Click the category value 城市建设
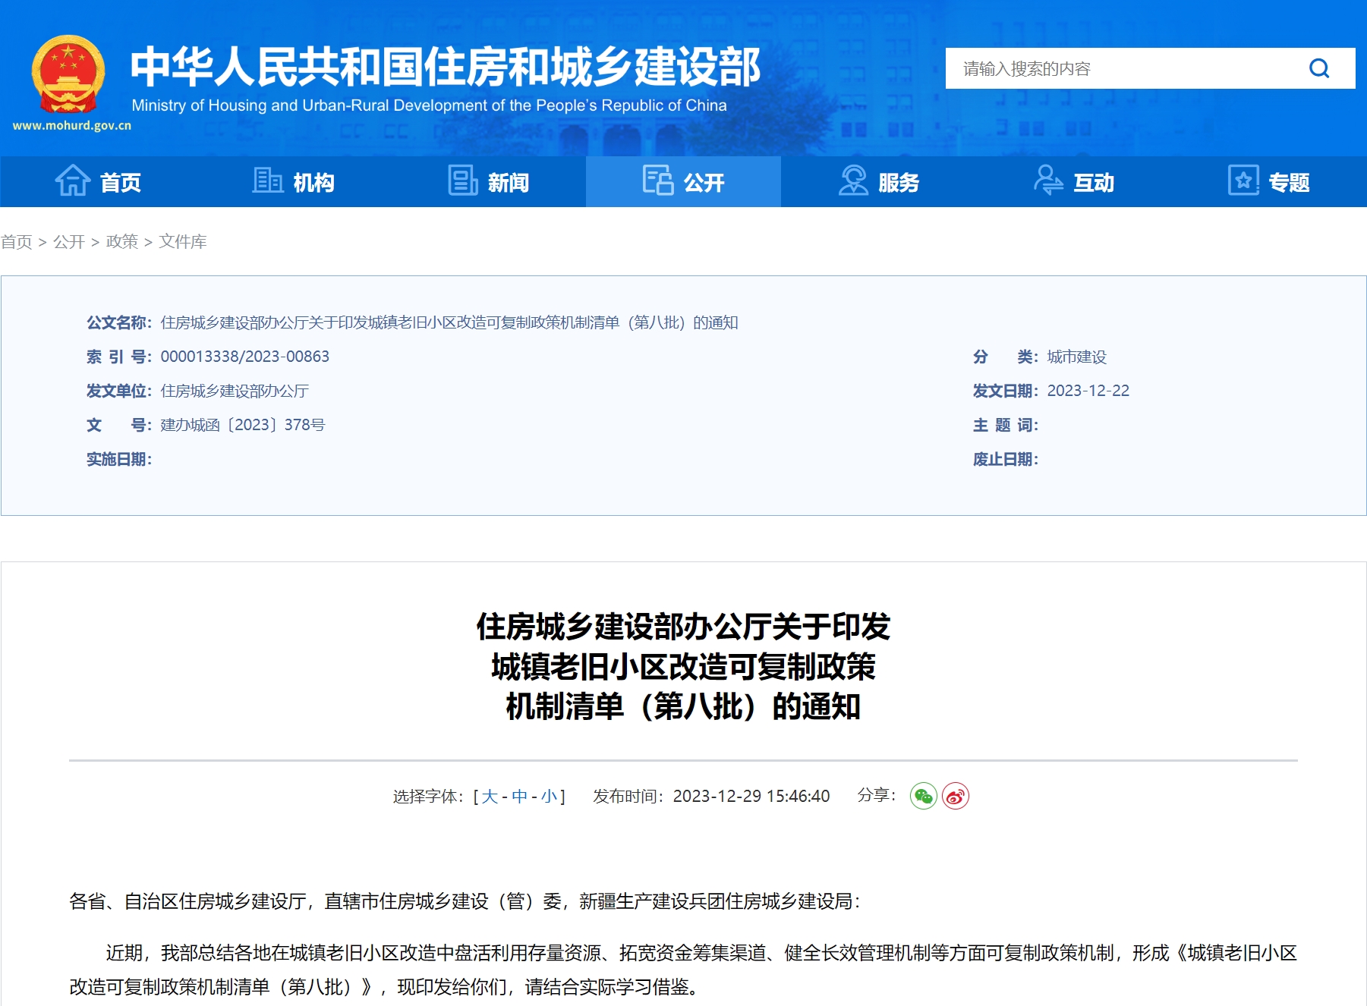Image resolution: width=1367 pixels, height=1006 pixels. pos(1077,357)
